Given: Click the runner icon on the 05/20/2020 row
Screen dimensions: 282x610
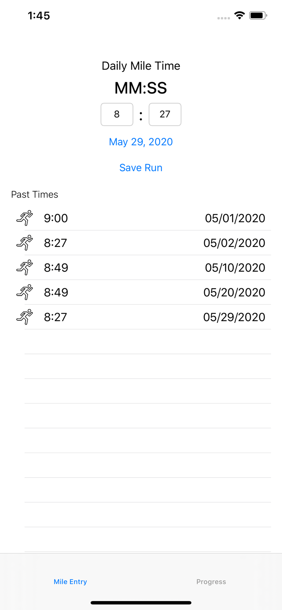Looking at the screenshot, I should tap(24, 292).
